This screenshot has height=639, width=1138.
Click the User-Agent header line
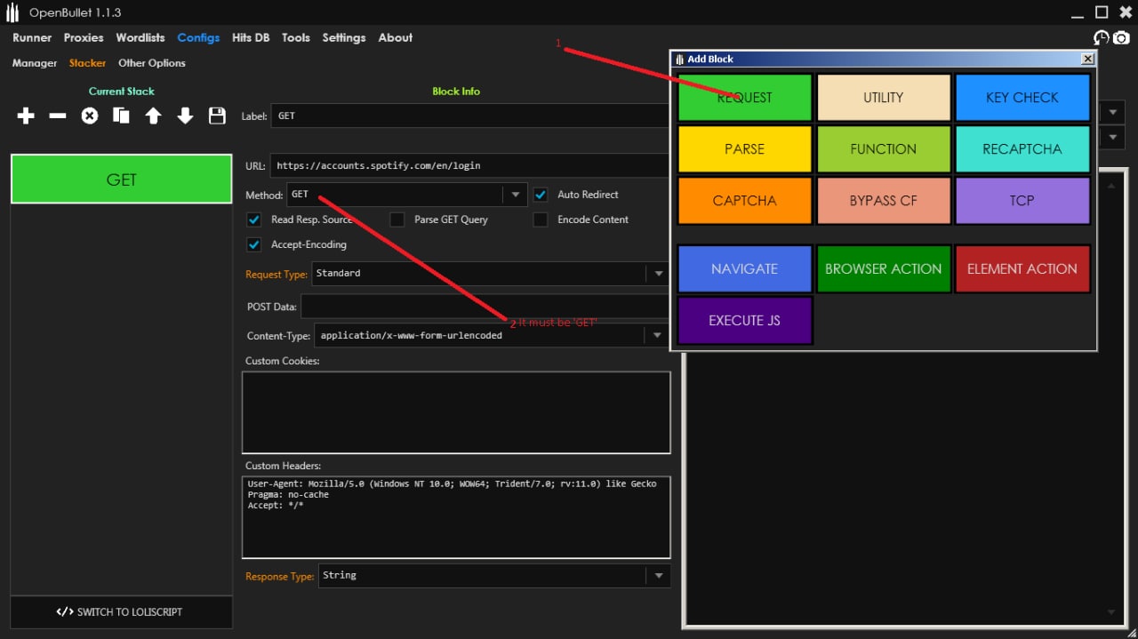click(452, 484)
